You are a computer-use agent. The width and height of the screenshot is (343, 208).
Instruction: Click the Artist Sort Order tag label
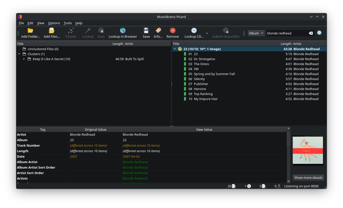click(x=30, y=173)
